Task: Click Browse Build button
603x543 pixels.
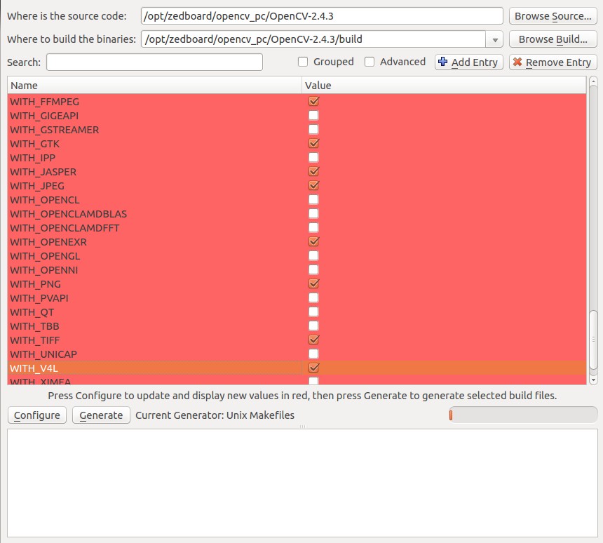Action: 553,39
